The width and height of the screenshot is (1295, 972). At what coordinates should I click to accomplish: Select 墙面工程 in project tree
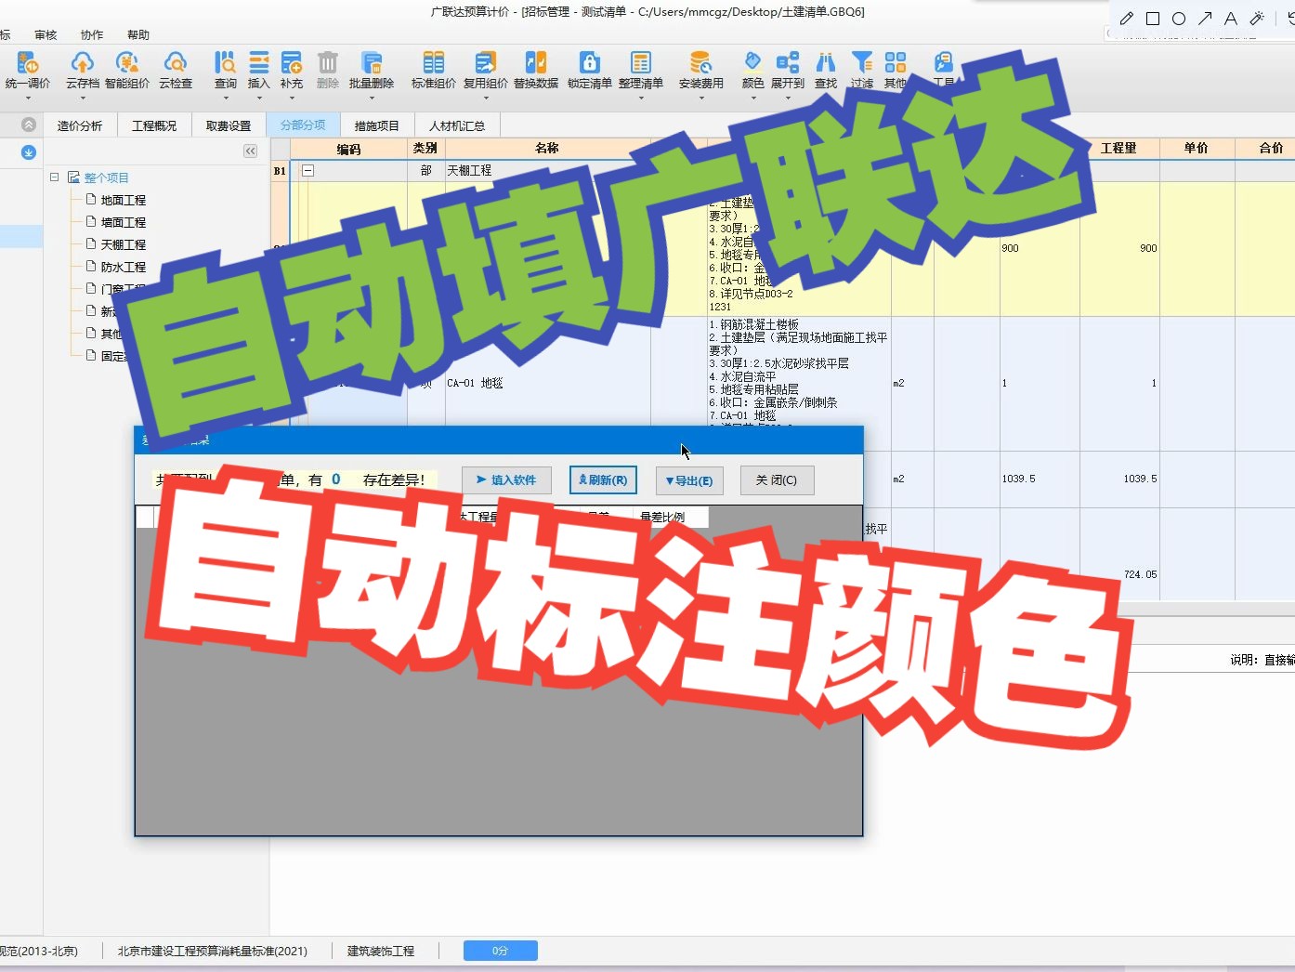point(124,222)
